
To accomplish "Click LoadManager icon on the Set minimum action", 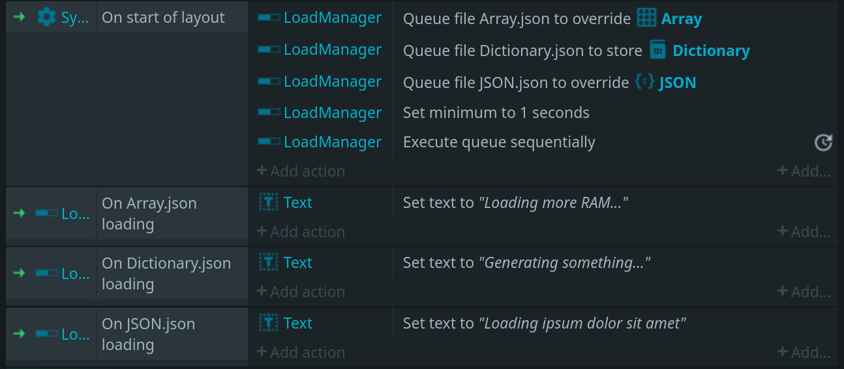I will click(x=269, y=112).
